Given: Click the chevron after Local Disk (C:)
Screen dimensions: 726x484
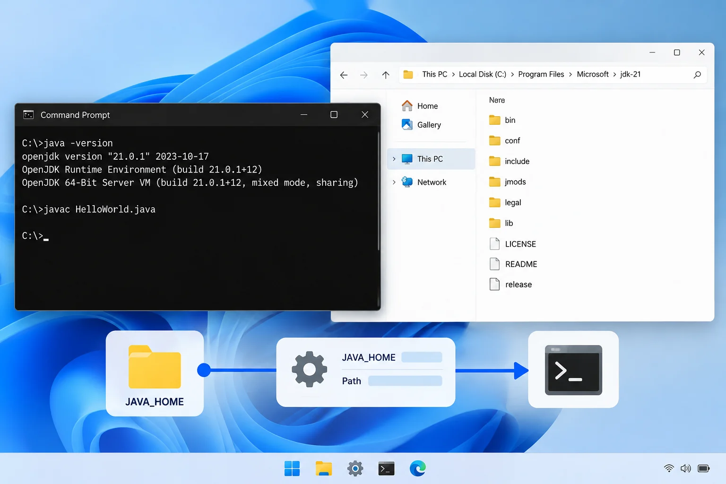Looking at the screenshot, I should tap(512, 75).
